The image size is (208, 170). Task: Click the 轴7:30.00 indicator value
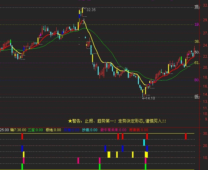click(18, 130)
